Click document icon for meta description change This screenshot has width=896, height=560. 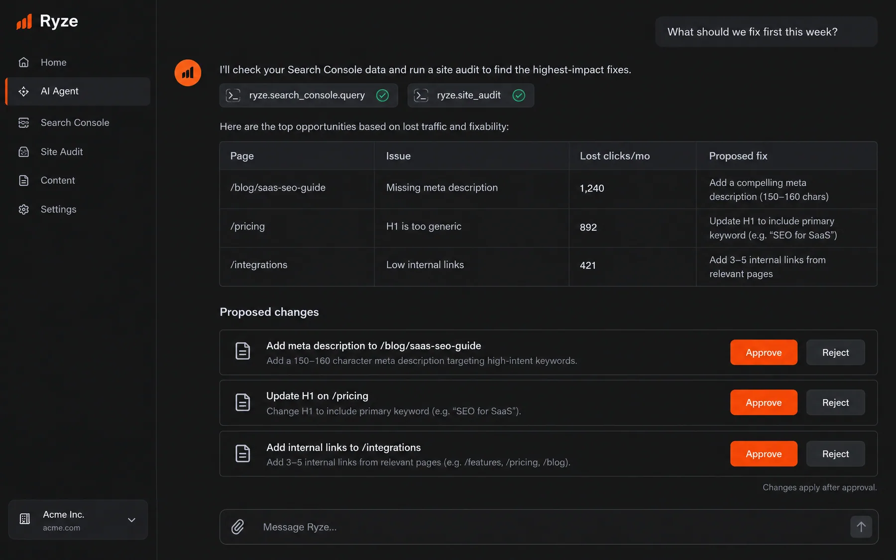[243, 351]
